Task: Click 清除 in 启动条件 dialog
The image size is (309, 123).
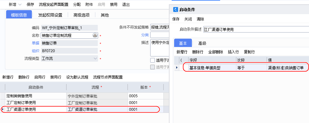Action: 200,19
